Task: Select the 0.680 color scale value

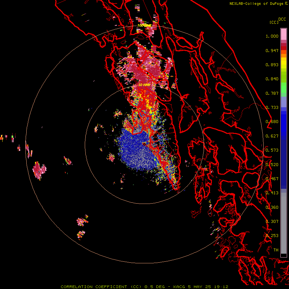Action: (x=272, y=122)
